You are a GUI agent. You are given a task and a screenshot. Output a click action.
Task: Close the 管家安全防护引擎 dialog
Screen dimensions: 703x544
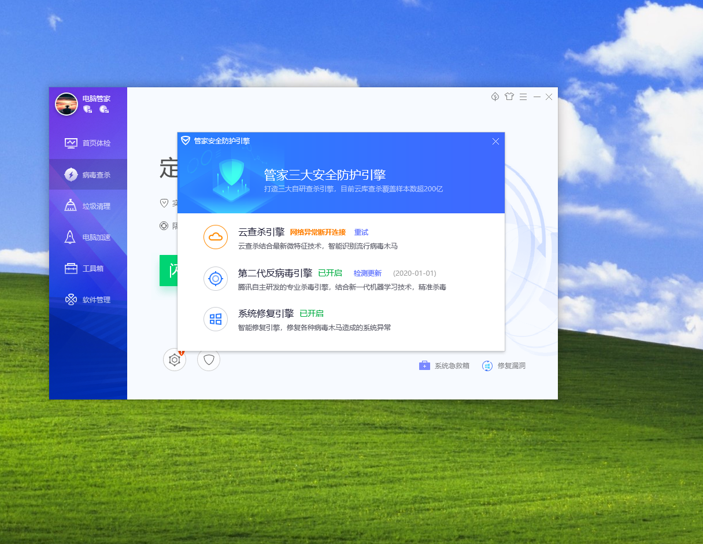(495, 141)
